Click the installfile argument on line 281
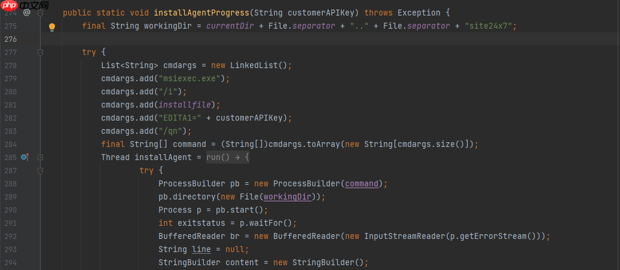Viewport: 620px width, 270px height. pos(184,105)
